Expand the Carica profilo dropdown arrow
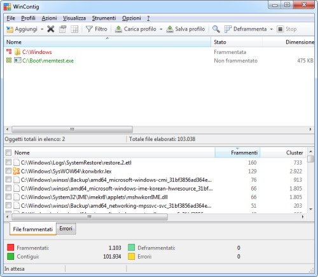318x277 pixels. click(x=161, y=29)
